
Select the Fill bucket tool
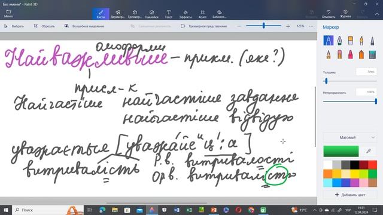372,54
